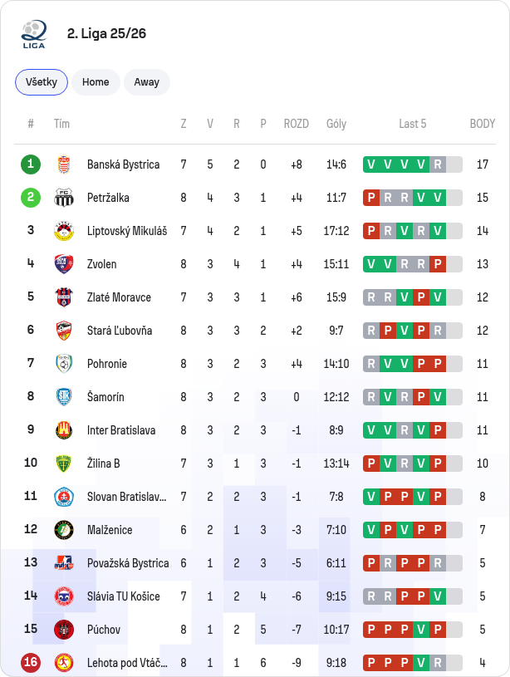Click the Zvolen club logo
The image size is (510, 677).
point(64,264)
